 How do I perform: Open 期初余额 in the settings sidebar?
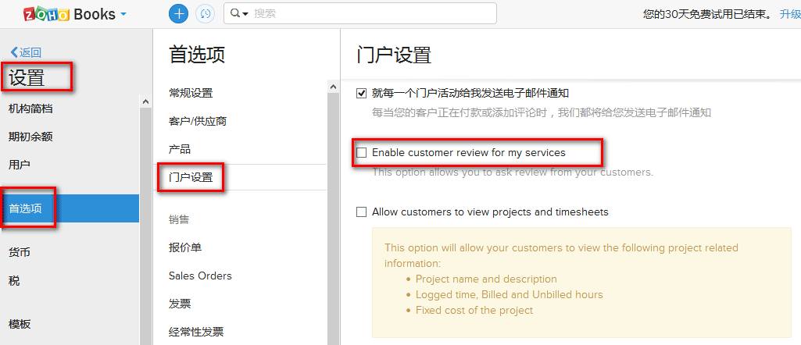(30, 137)
